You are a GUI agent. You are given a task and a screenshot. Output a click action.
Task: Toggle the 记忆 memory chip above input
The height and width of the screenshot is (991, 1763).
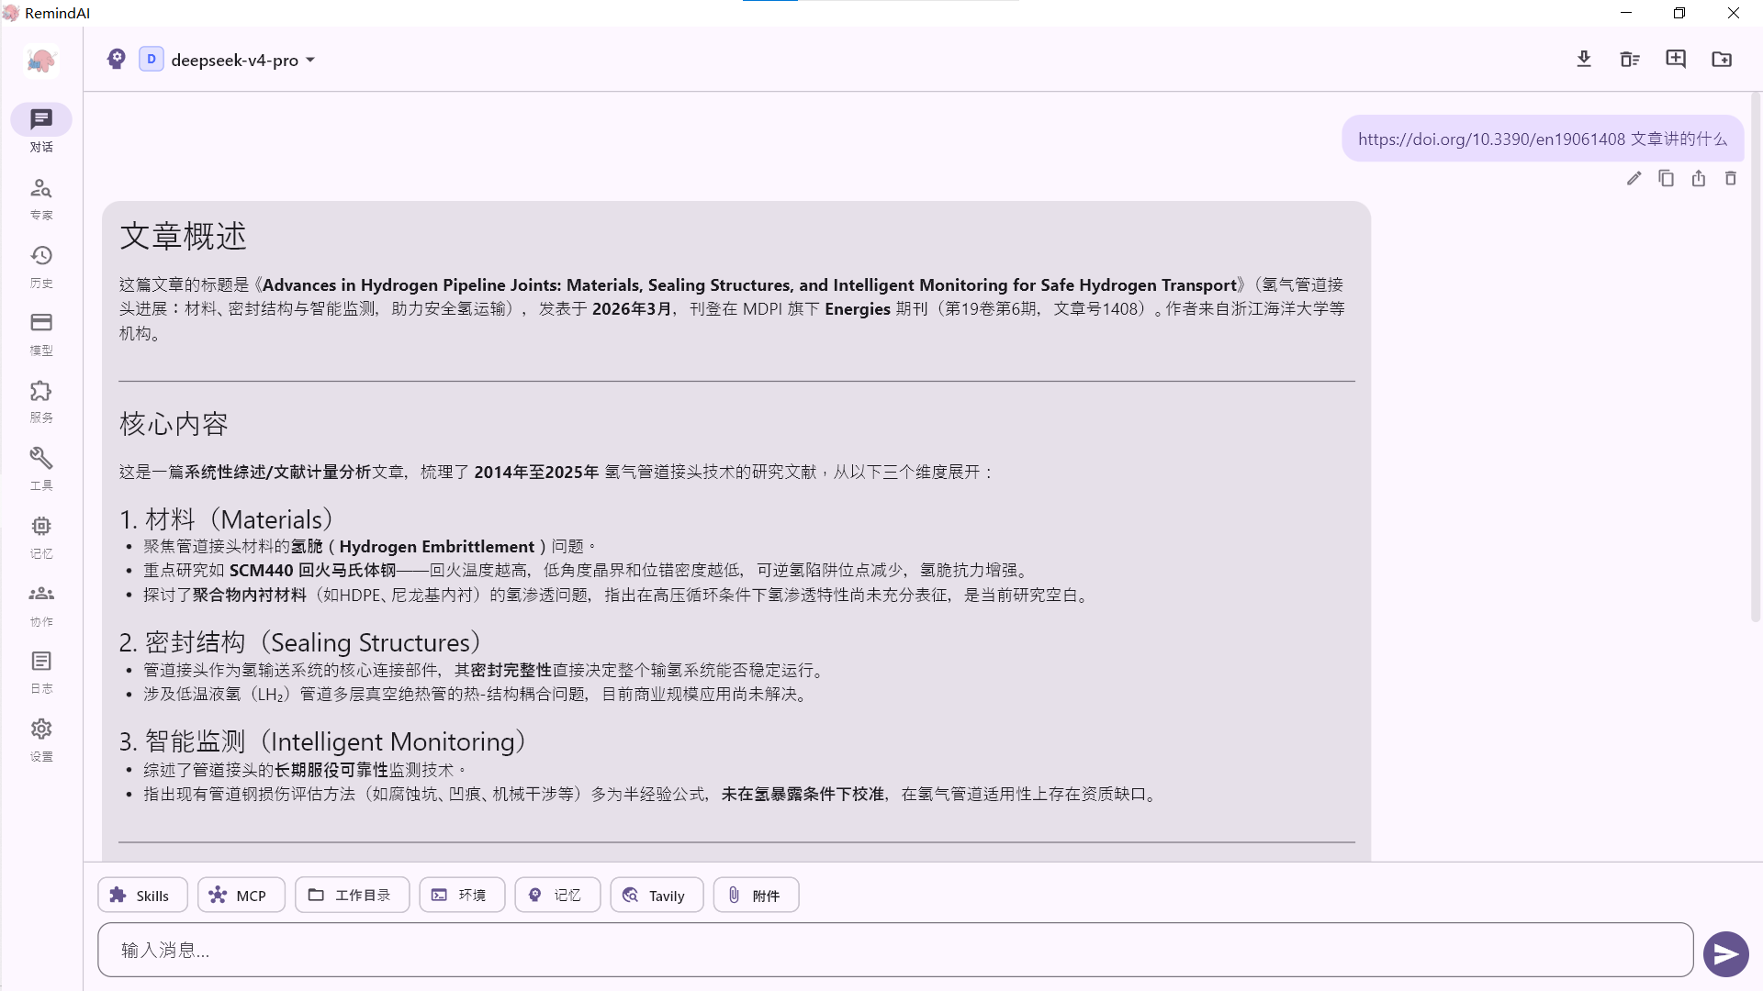557,896
